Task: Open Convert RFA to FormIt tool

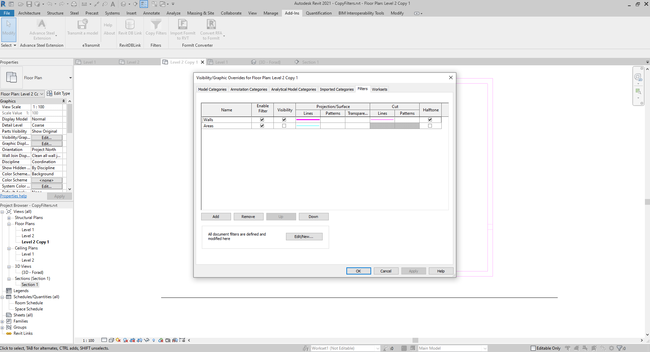Action: click(211, 24)
